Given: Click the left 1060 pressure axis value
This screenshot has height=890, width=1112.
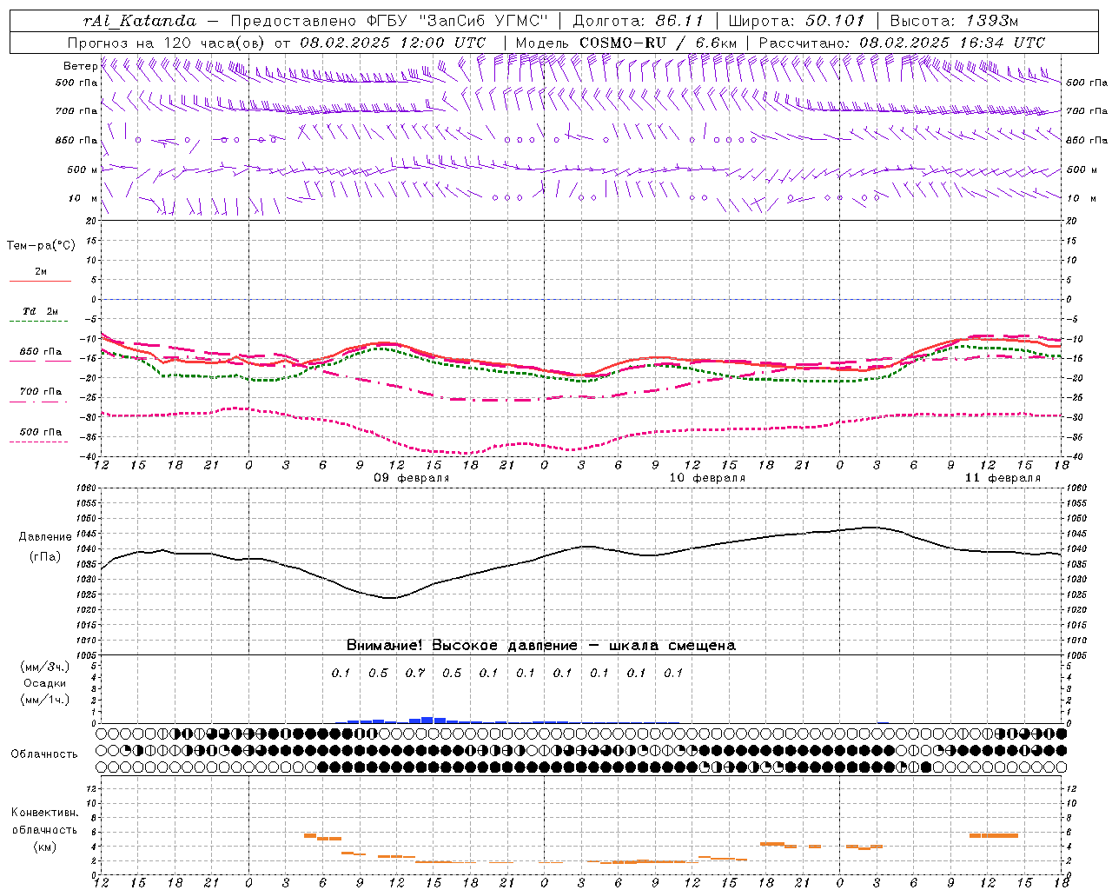Looking at the screenshot, I should pos(86,488).
